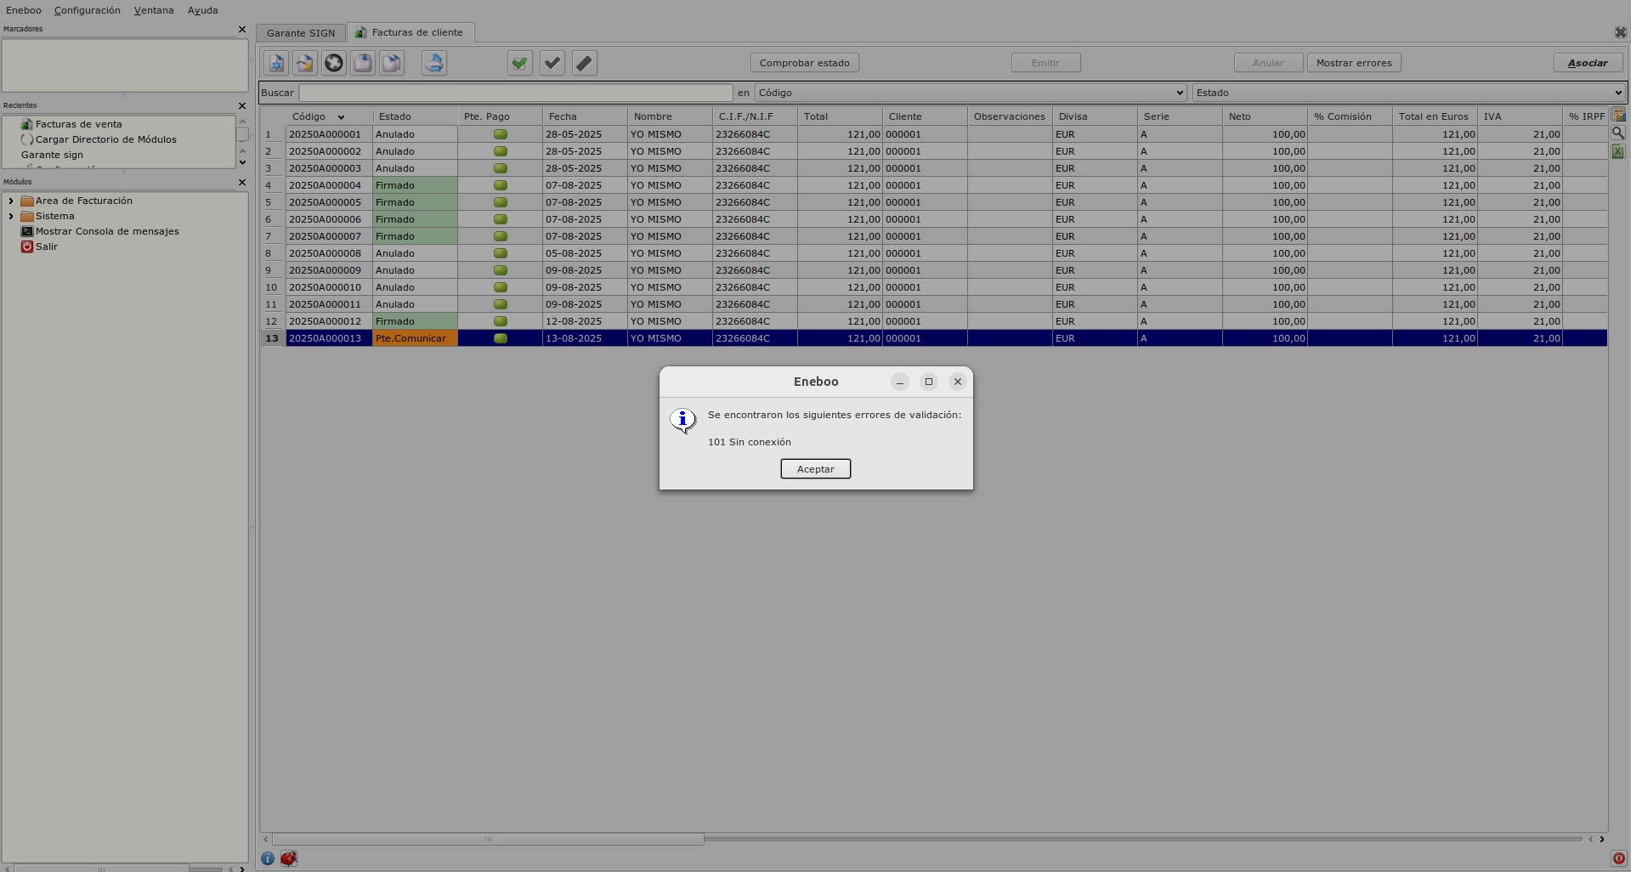Click the close-tab X icon at top right
Screen dimensions: 1631x872
[x=1621, y=32]
